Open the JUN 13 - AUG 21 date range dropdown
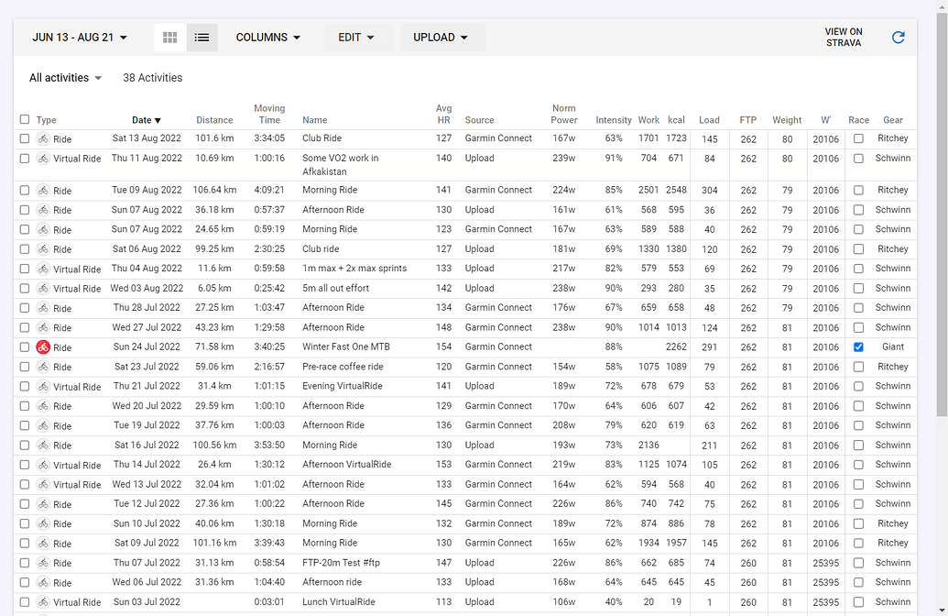This screenshot has width=948, height=616. pyautogui.click(x=80, y=38)
